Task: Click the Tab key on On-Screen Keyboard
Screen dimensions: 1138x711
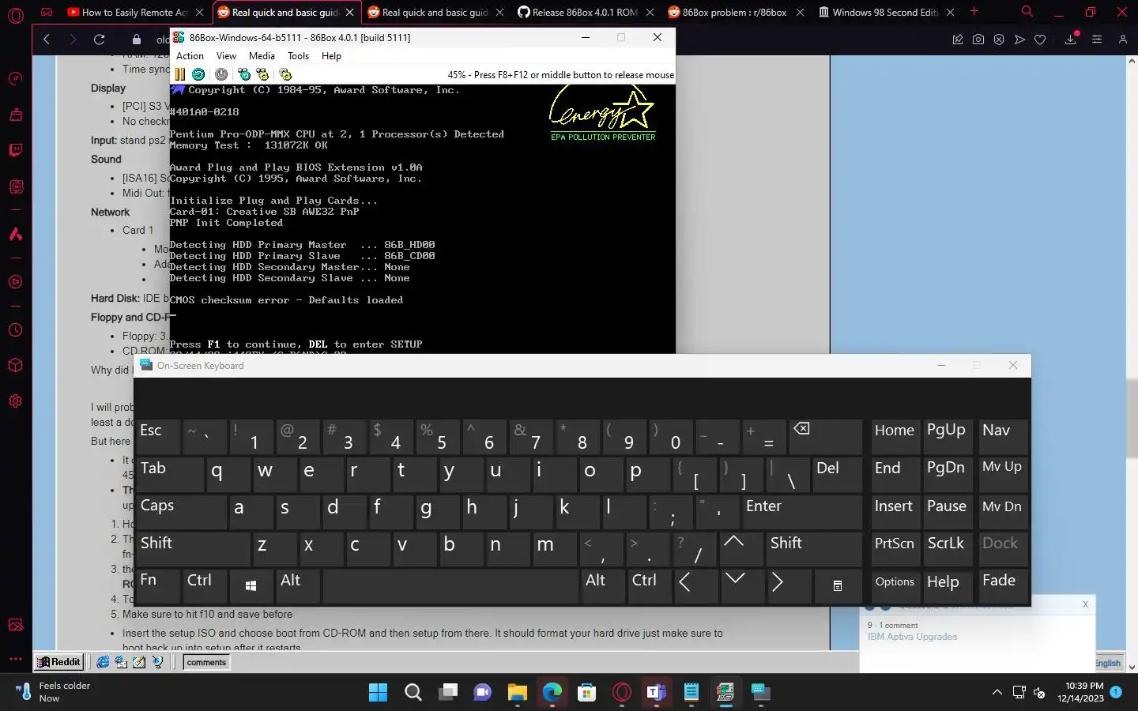Action: (x=171, y=474)
